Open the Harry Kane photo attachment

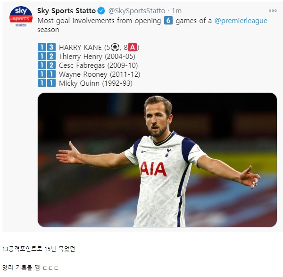coord(157,160)
